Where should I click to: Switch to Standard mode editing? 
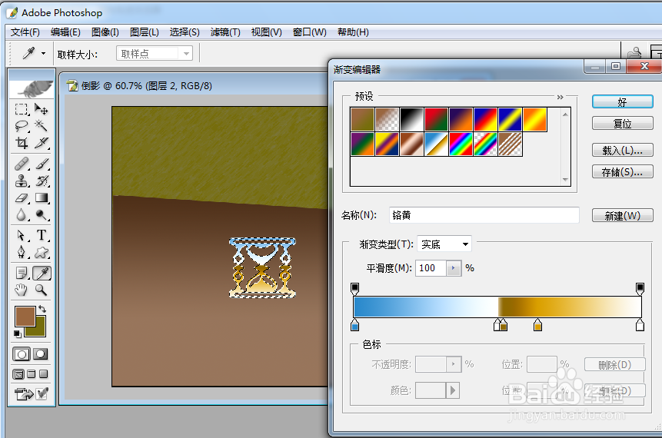[x=22, y=354]
